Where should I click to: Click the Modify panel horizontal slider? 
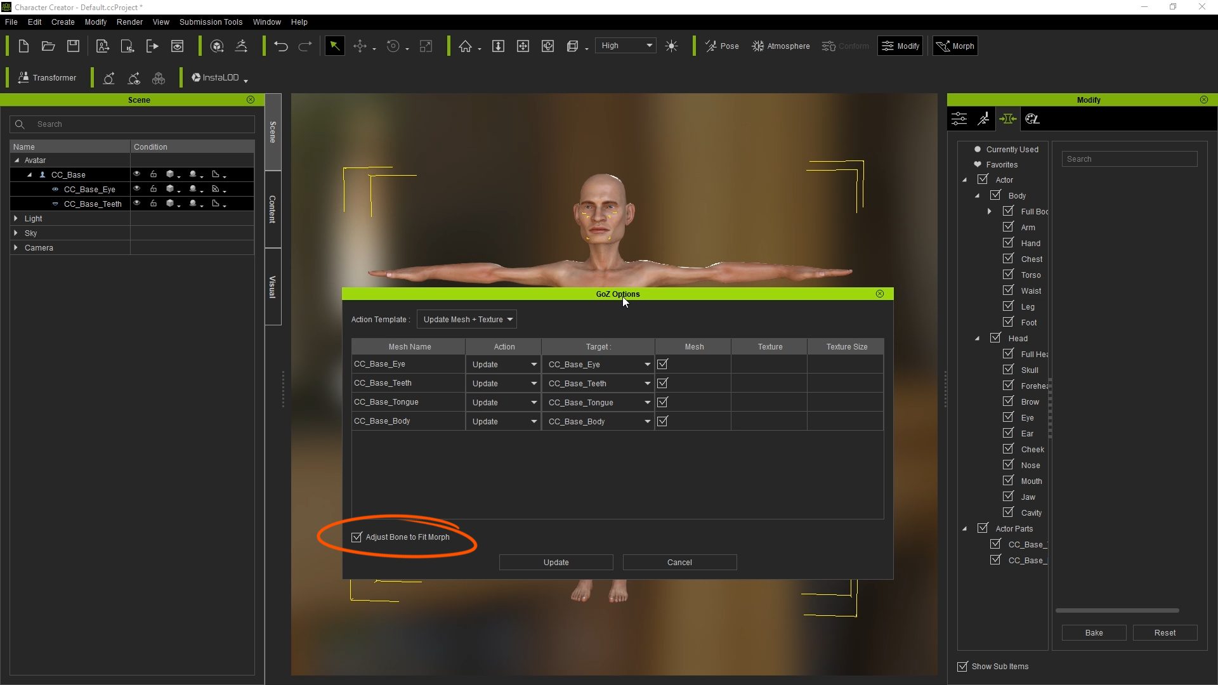(x=1117, y=611)
